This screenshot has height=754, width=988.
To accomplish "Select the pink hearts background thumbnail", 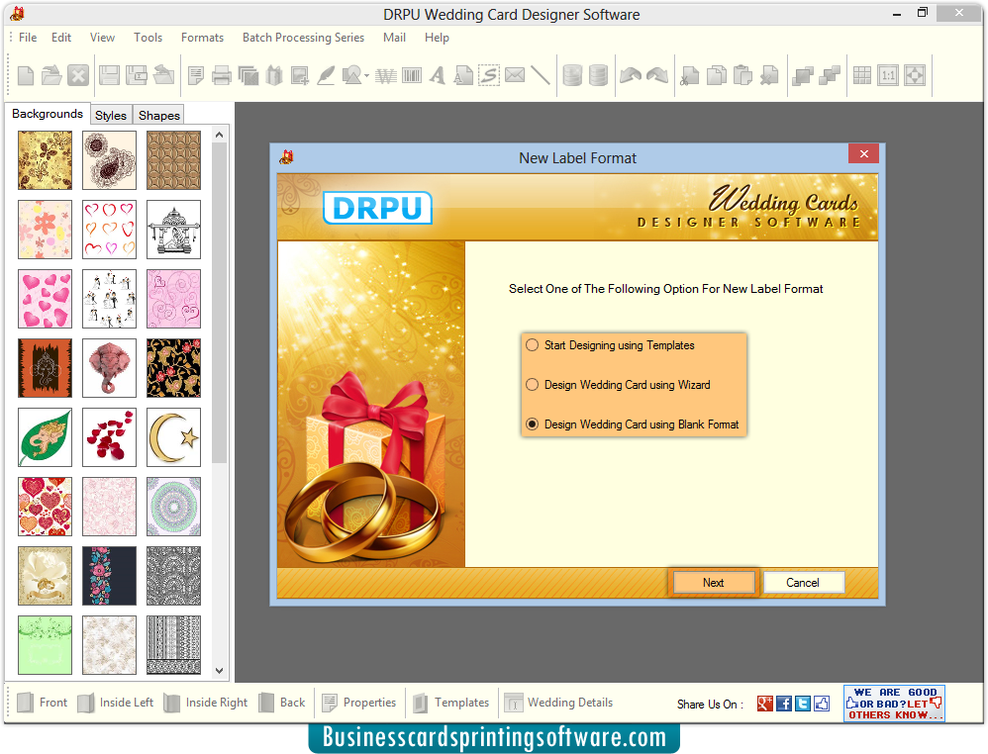I will (x=45, y=299).
